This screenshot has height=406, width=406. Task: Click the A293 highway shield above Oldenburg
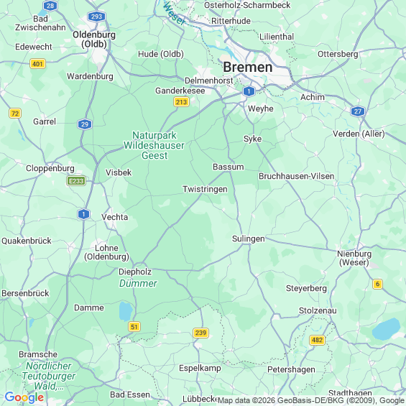[96, 17]
